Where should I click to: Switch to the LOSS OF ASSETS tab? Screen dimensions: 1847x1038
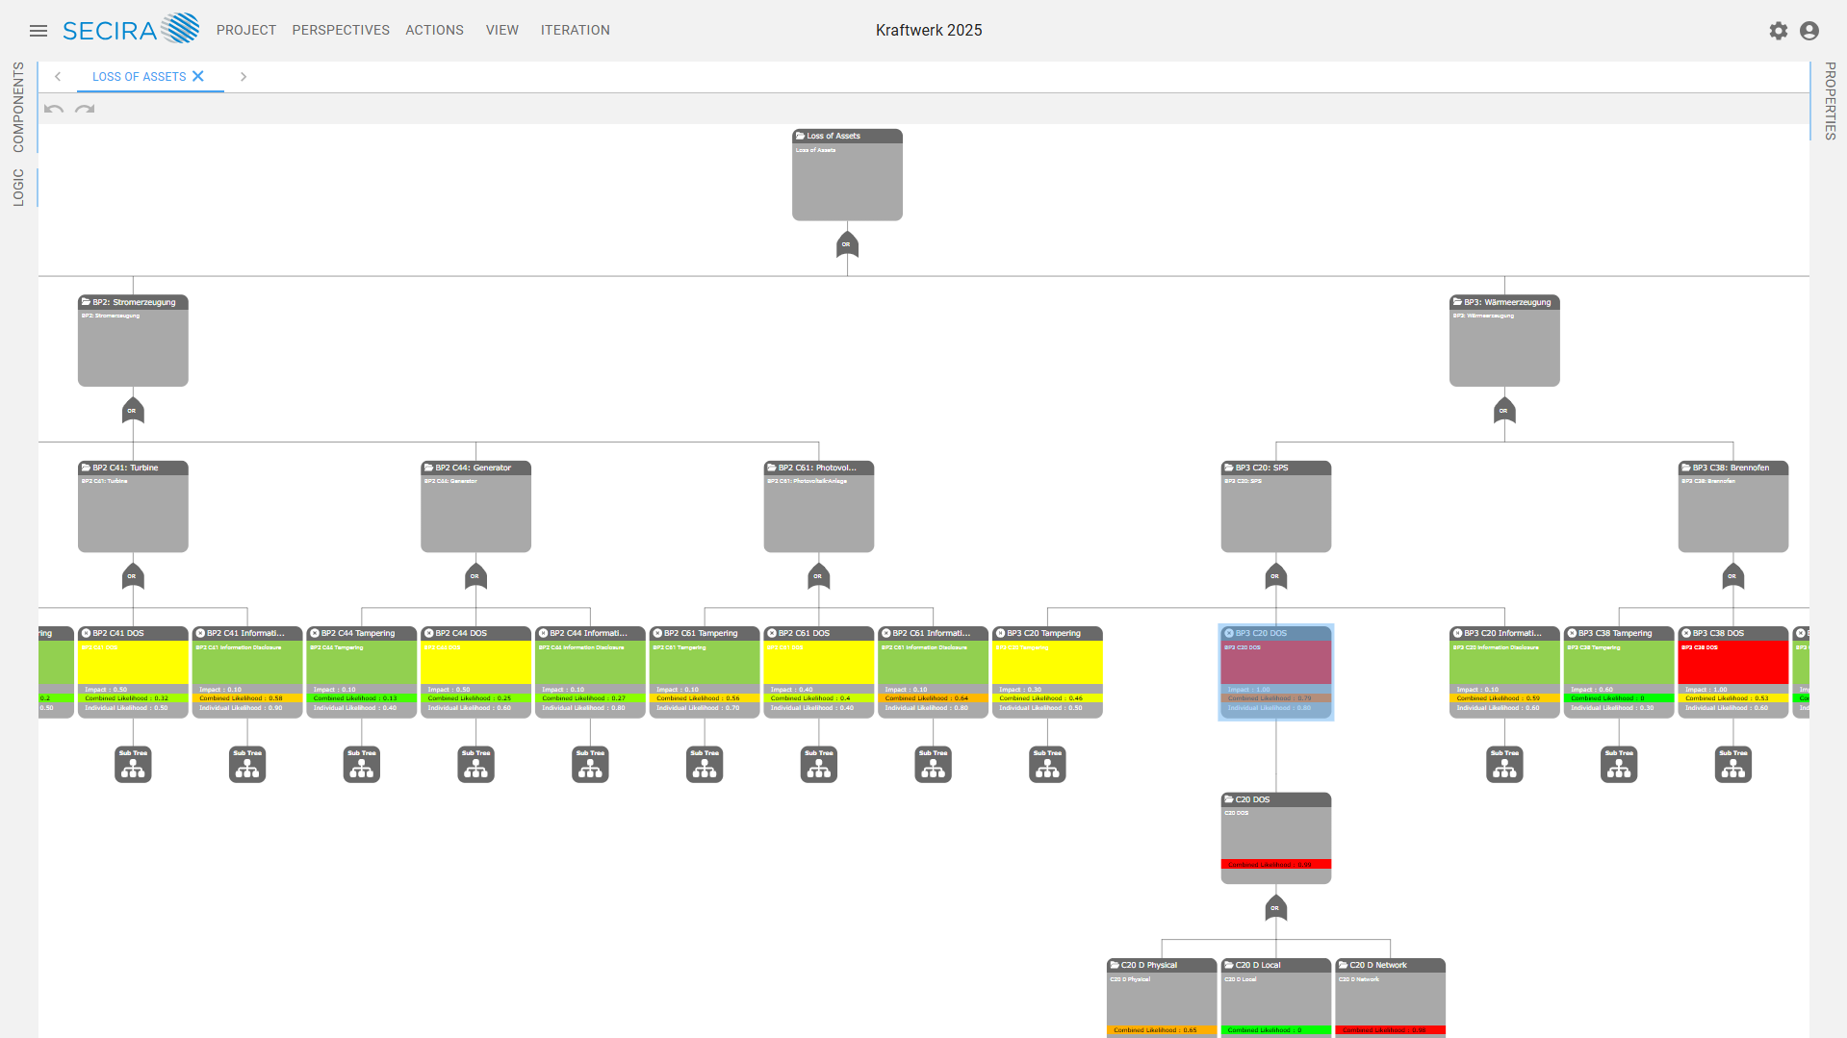138,76
